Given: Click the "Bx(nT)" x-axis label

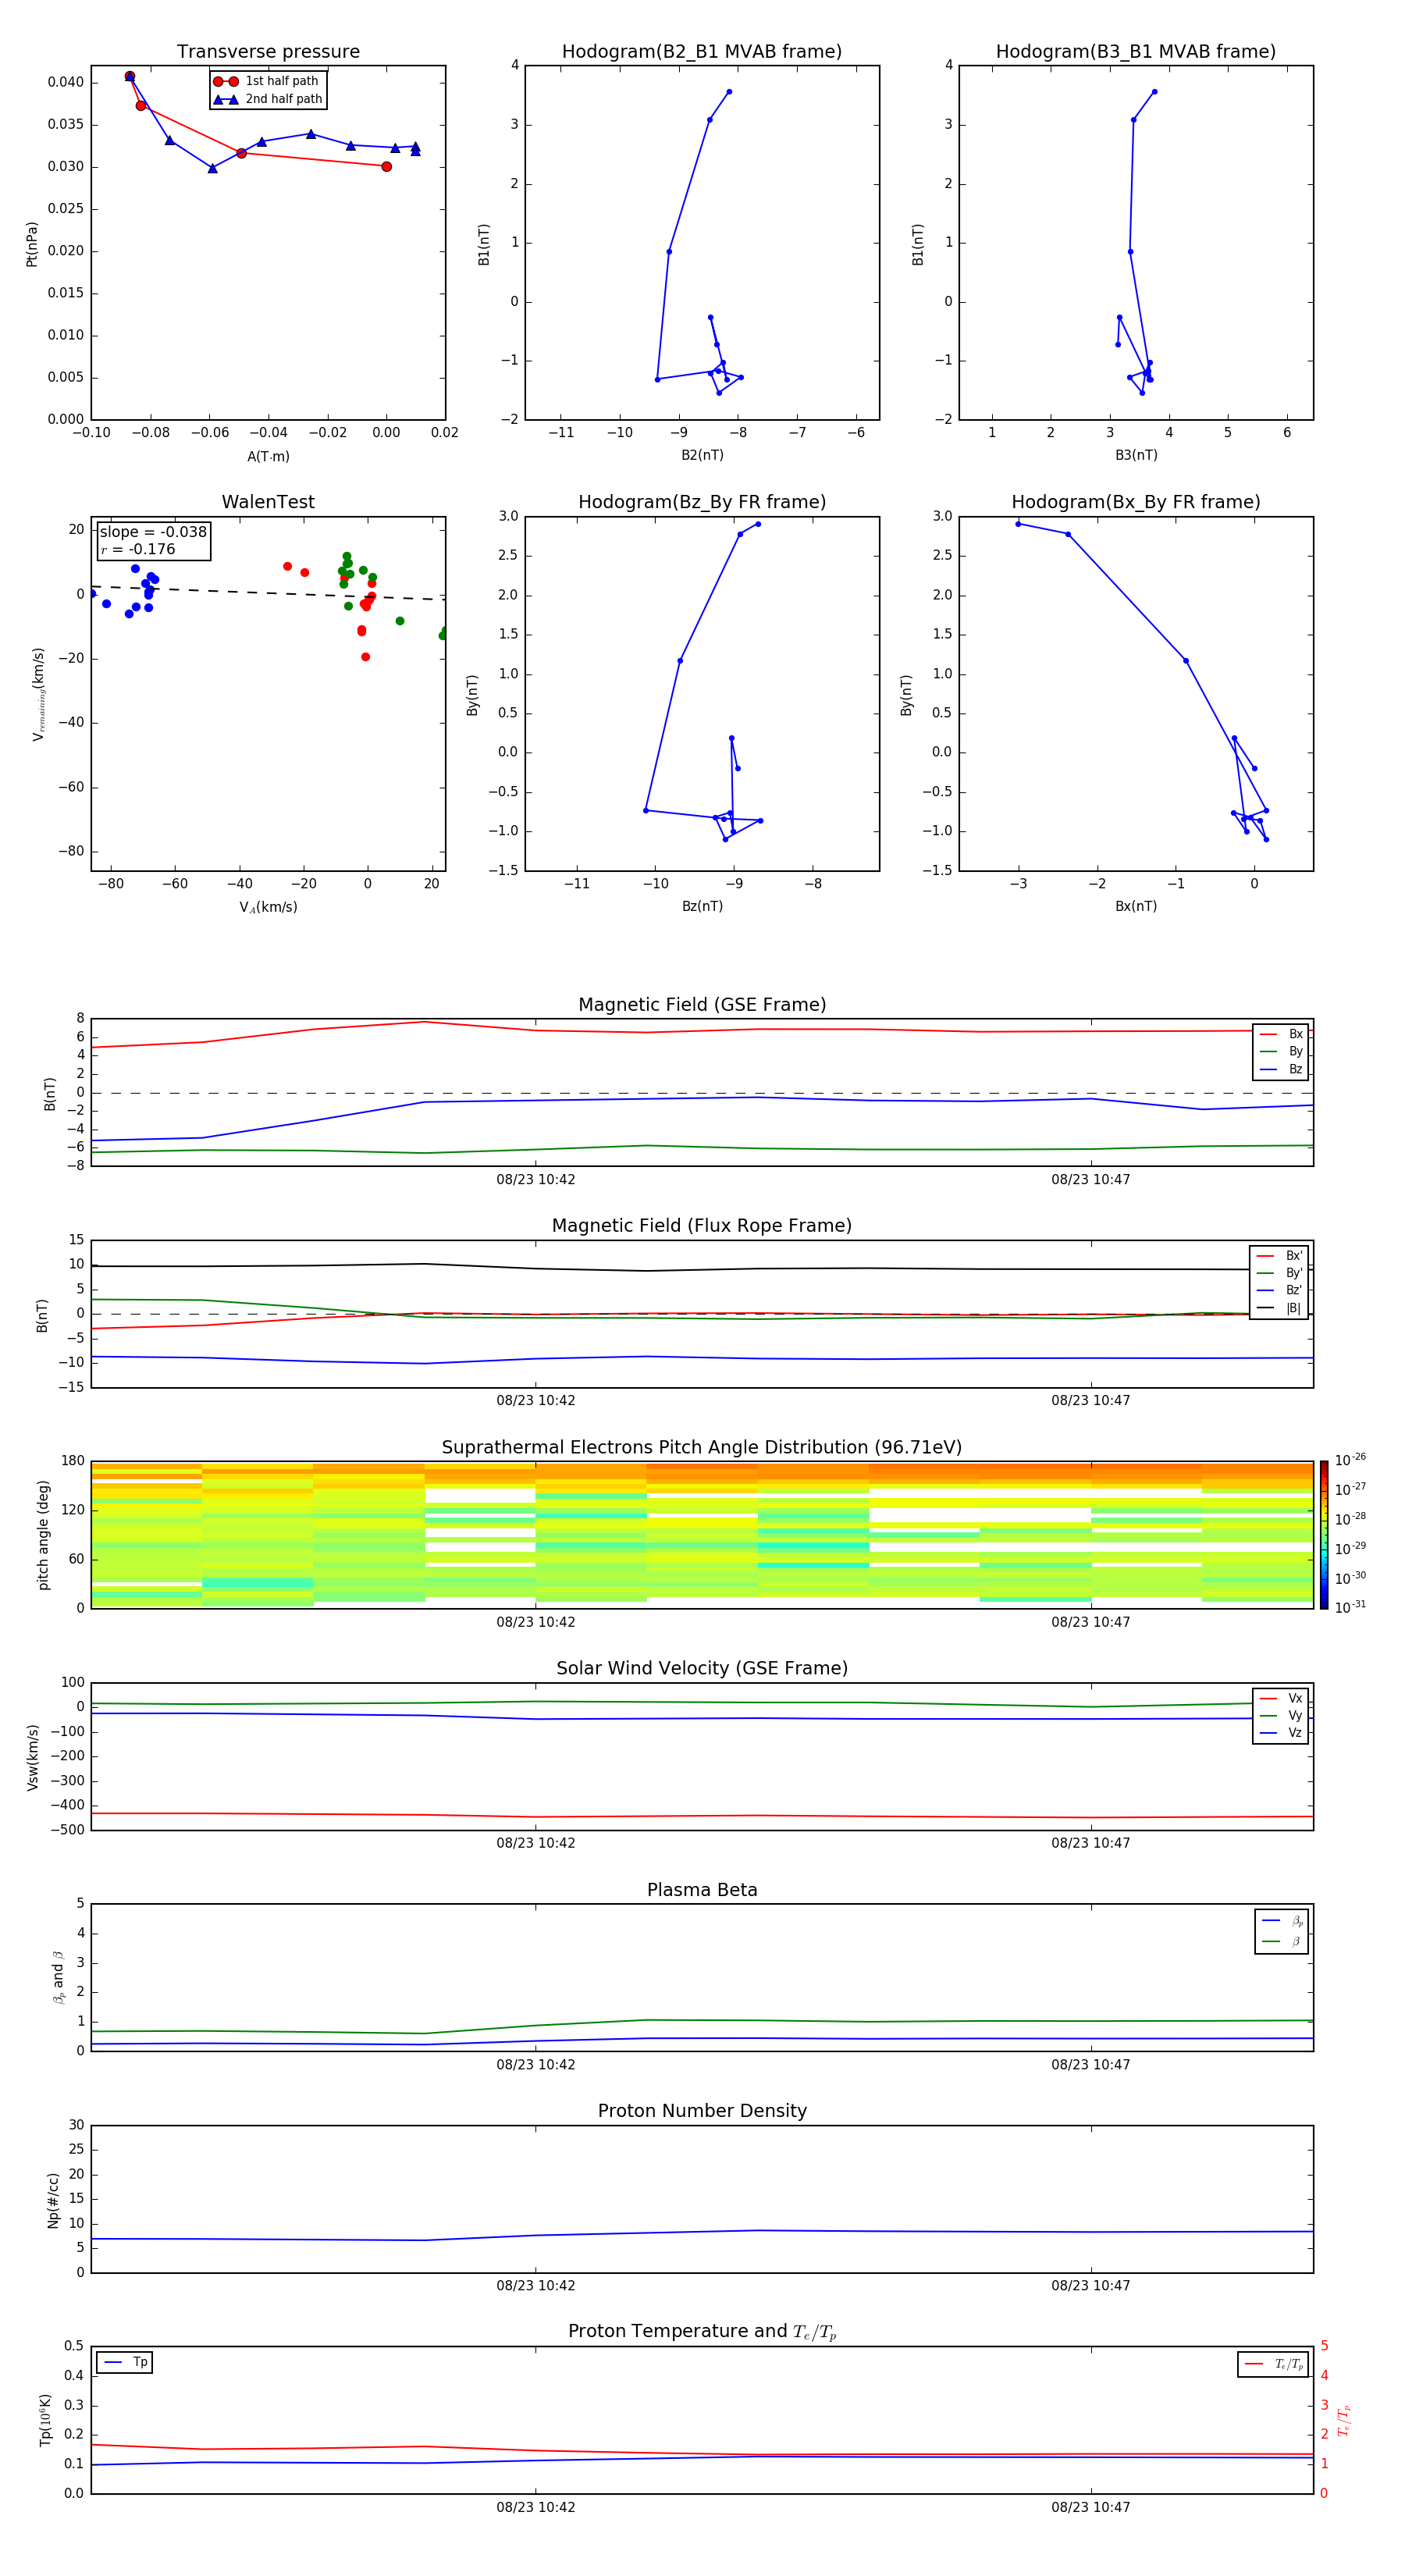Looking at the screenshot, I should [x=1136, y=906].
